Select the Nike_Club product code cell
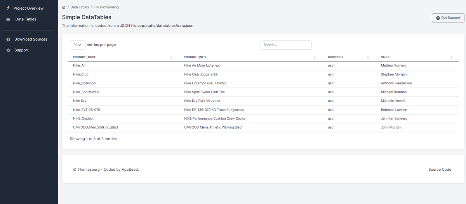466x204 pixels. tap(80, 74)
